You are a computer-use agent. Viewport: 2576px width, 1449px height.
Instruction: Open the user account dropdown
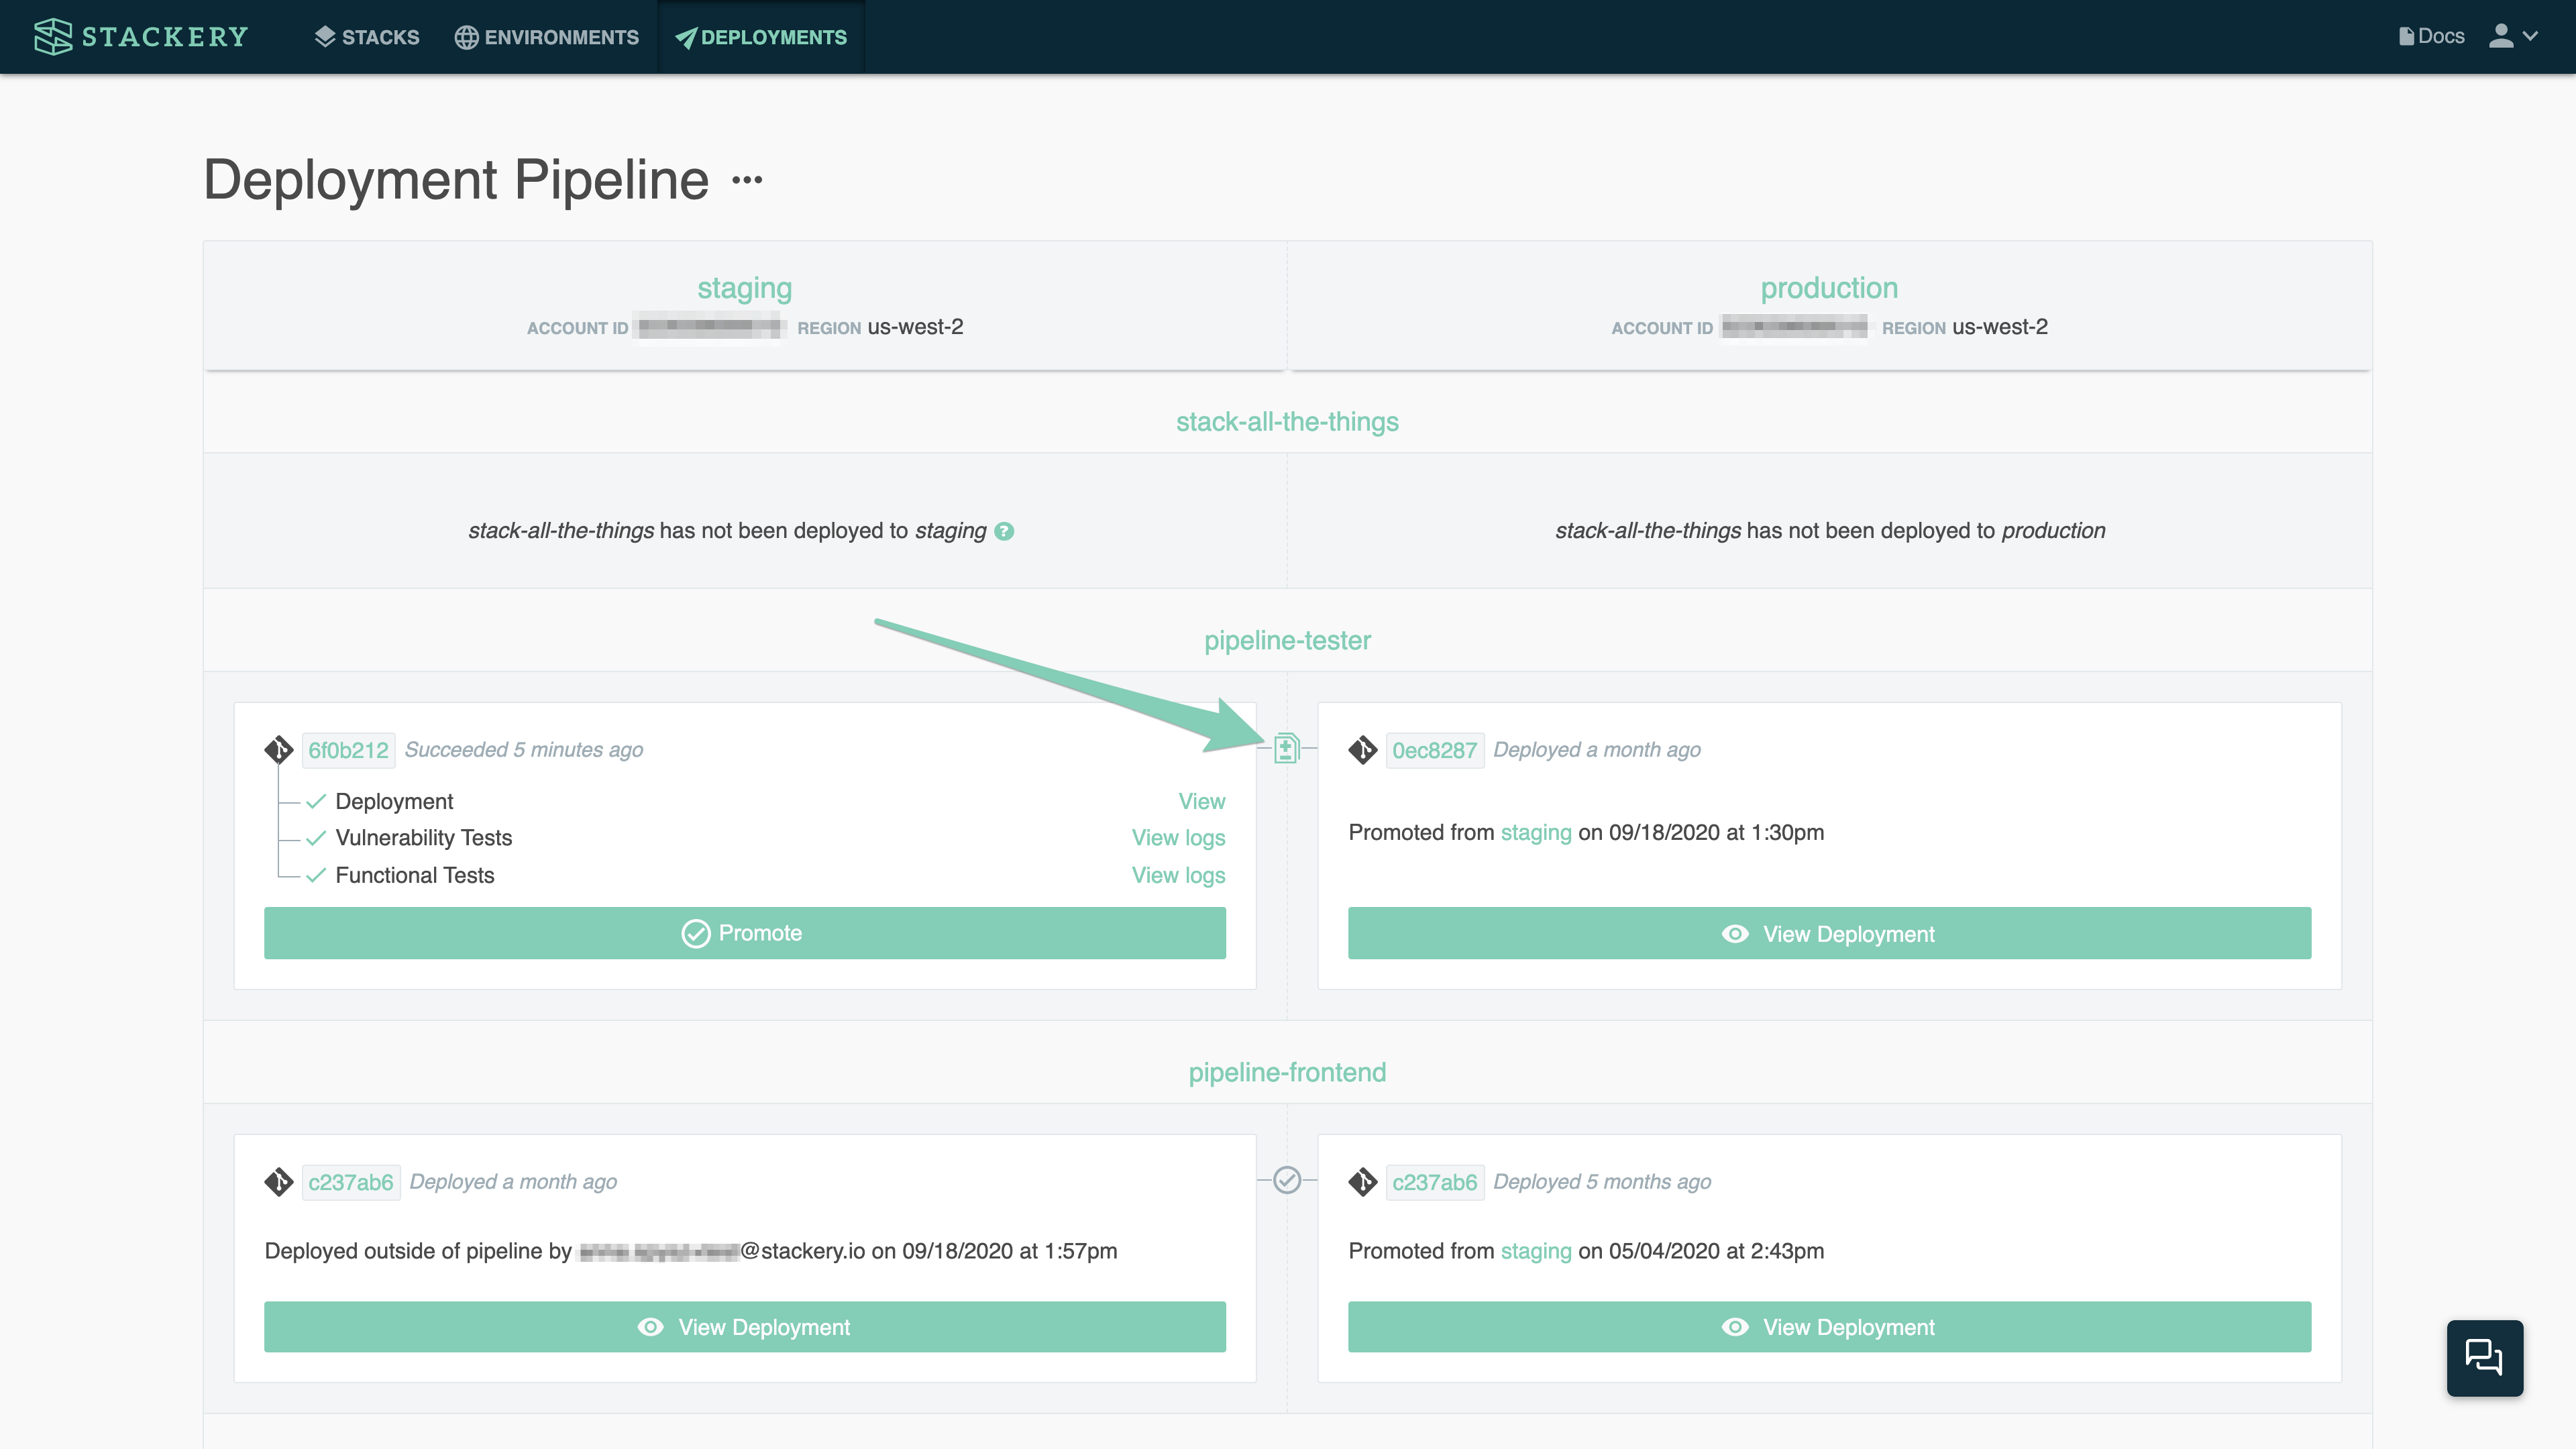pos(2513,36)
